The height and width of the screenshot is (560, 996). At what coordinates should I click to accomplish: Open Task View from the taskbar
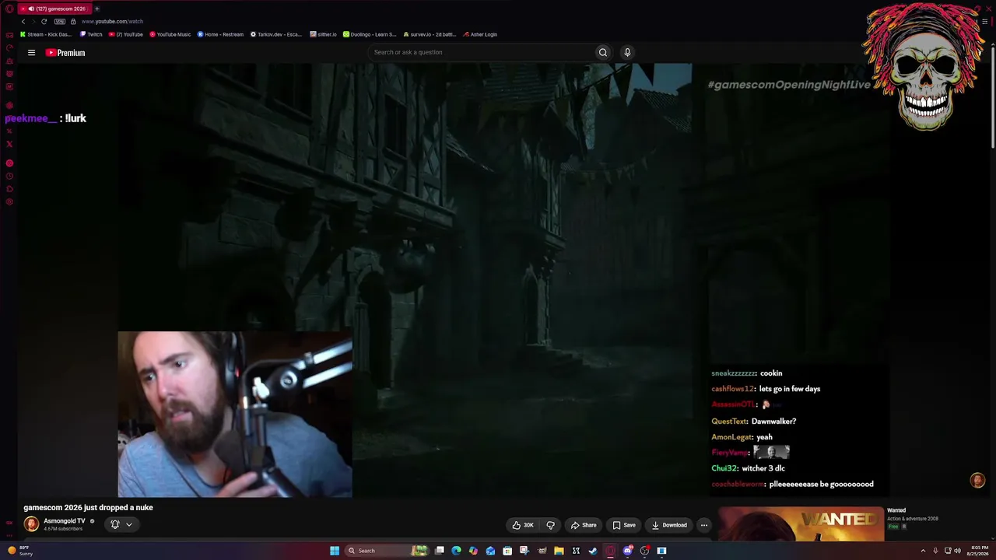[x=439, y=551]
